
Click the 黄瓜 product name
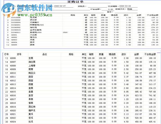[31, 114]
